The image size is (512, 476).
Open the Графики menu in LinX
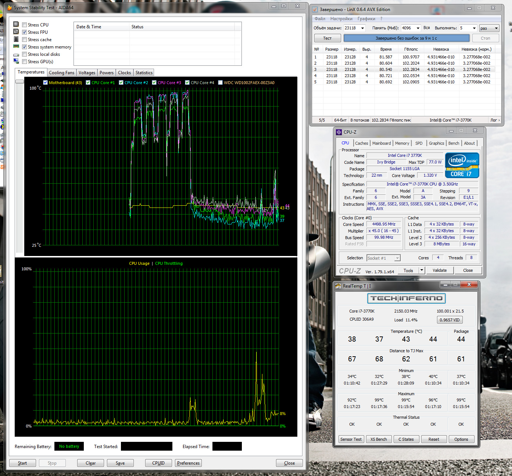[366, 19]
